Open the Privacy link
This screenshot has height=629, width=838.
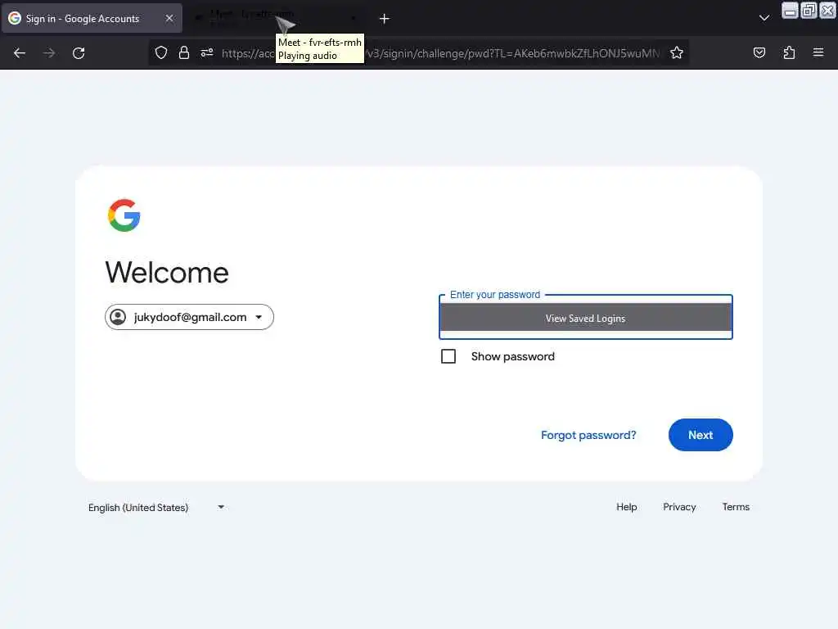(679, 507)
